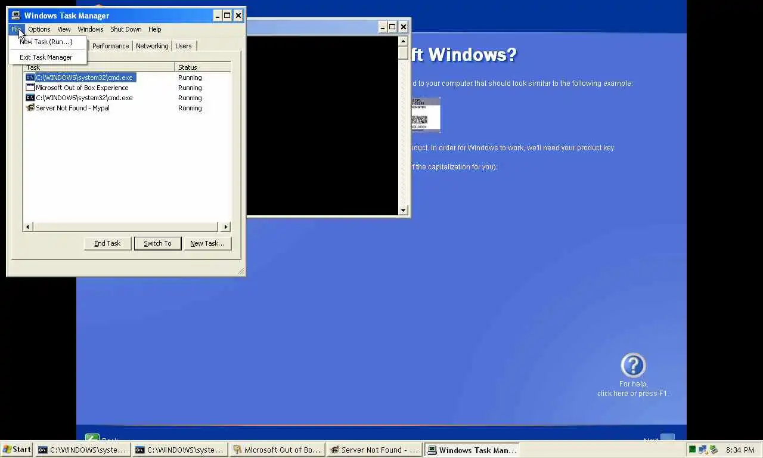Screen dimensions: 763x458
Task: Sort tasks by the Task column header
Action: [99, 67]
